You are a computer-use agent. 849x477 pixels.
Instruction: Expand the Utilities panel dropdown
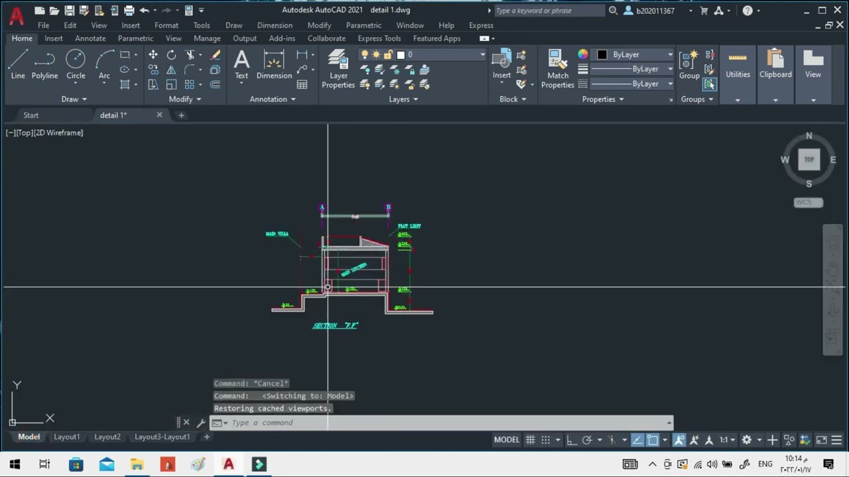[738, 100]
